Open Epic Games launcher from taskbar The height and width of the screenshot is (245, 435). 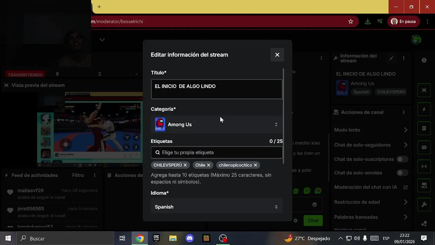coord(156,238)
